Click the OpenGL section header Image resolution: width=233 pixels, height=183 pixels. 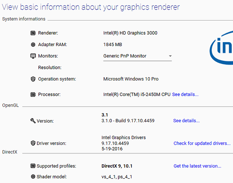coord(10,106)
